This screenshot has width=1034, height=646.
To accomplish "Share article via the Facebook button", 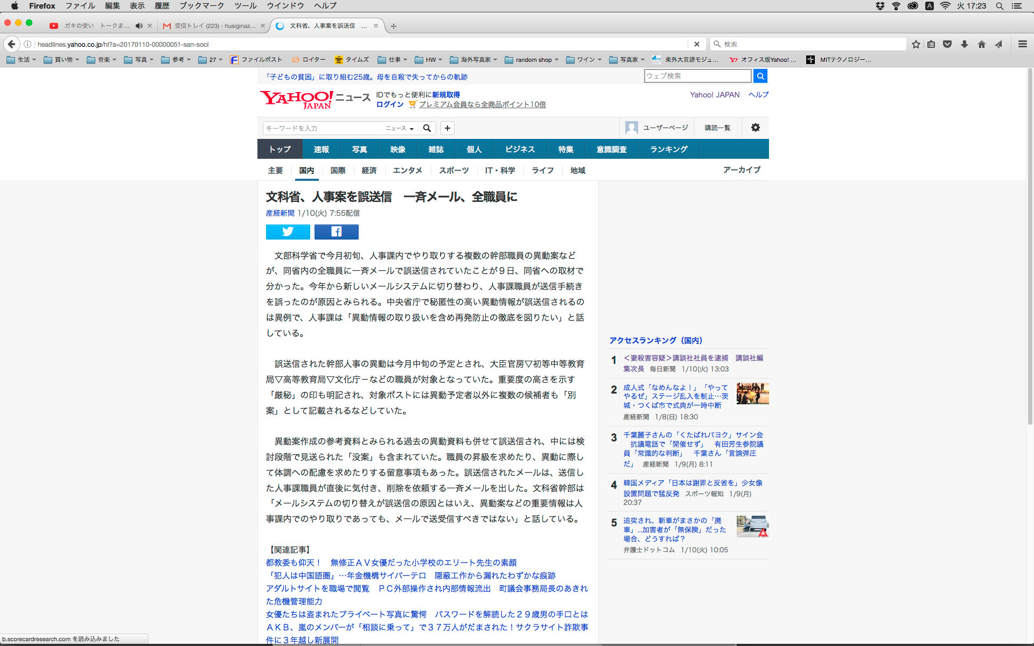I will click(336, 232).
